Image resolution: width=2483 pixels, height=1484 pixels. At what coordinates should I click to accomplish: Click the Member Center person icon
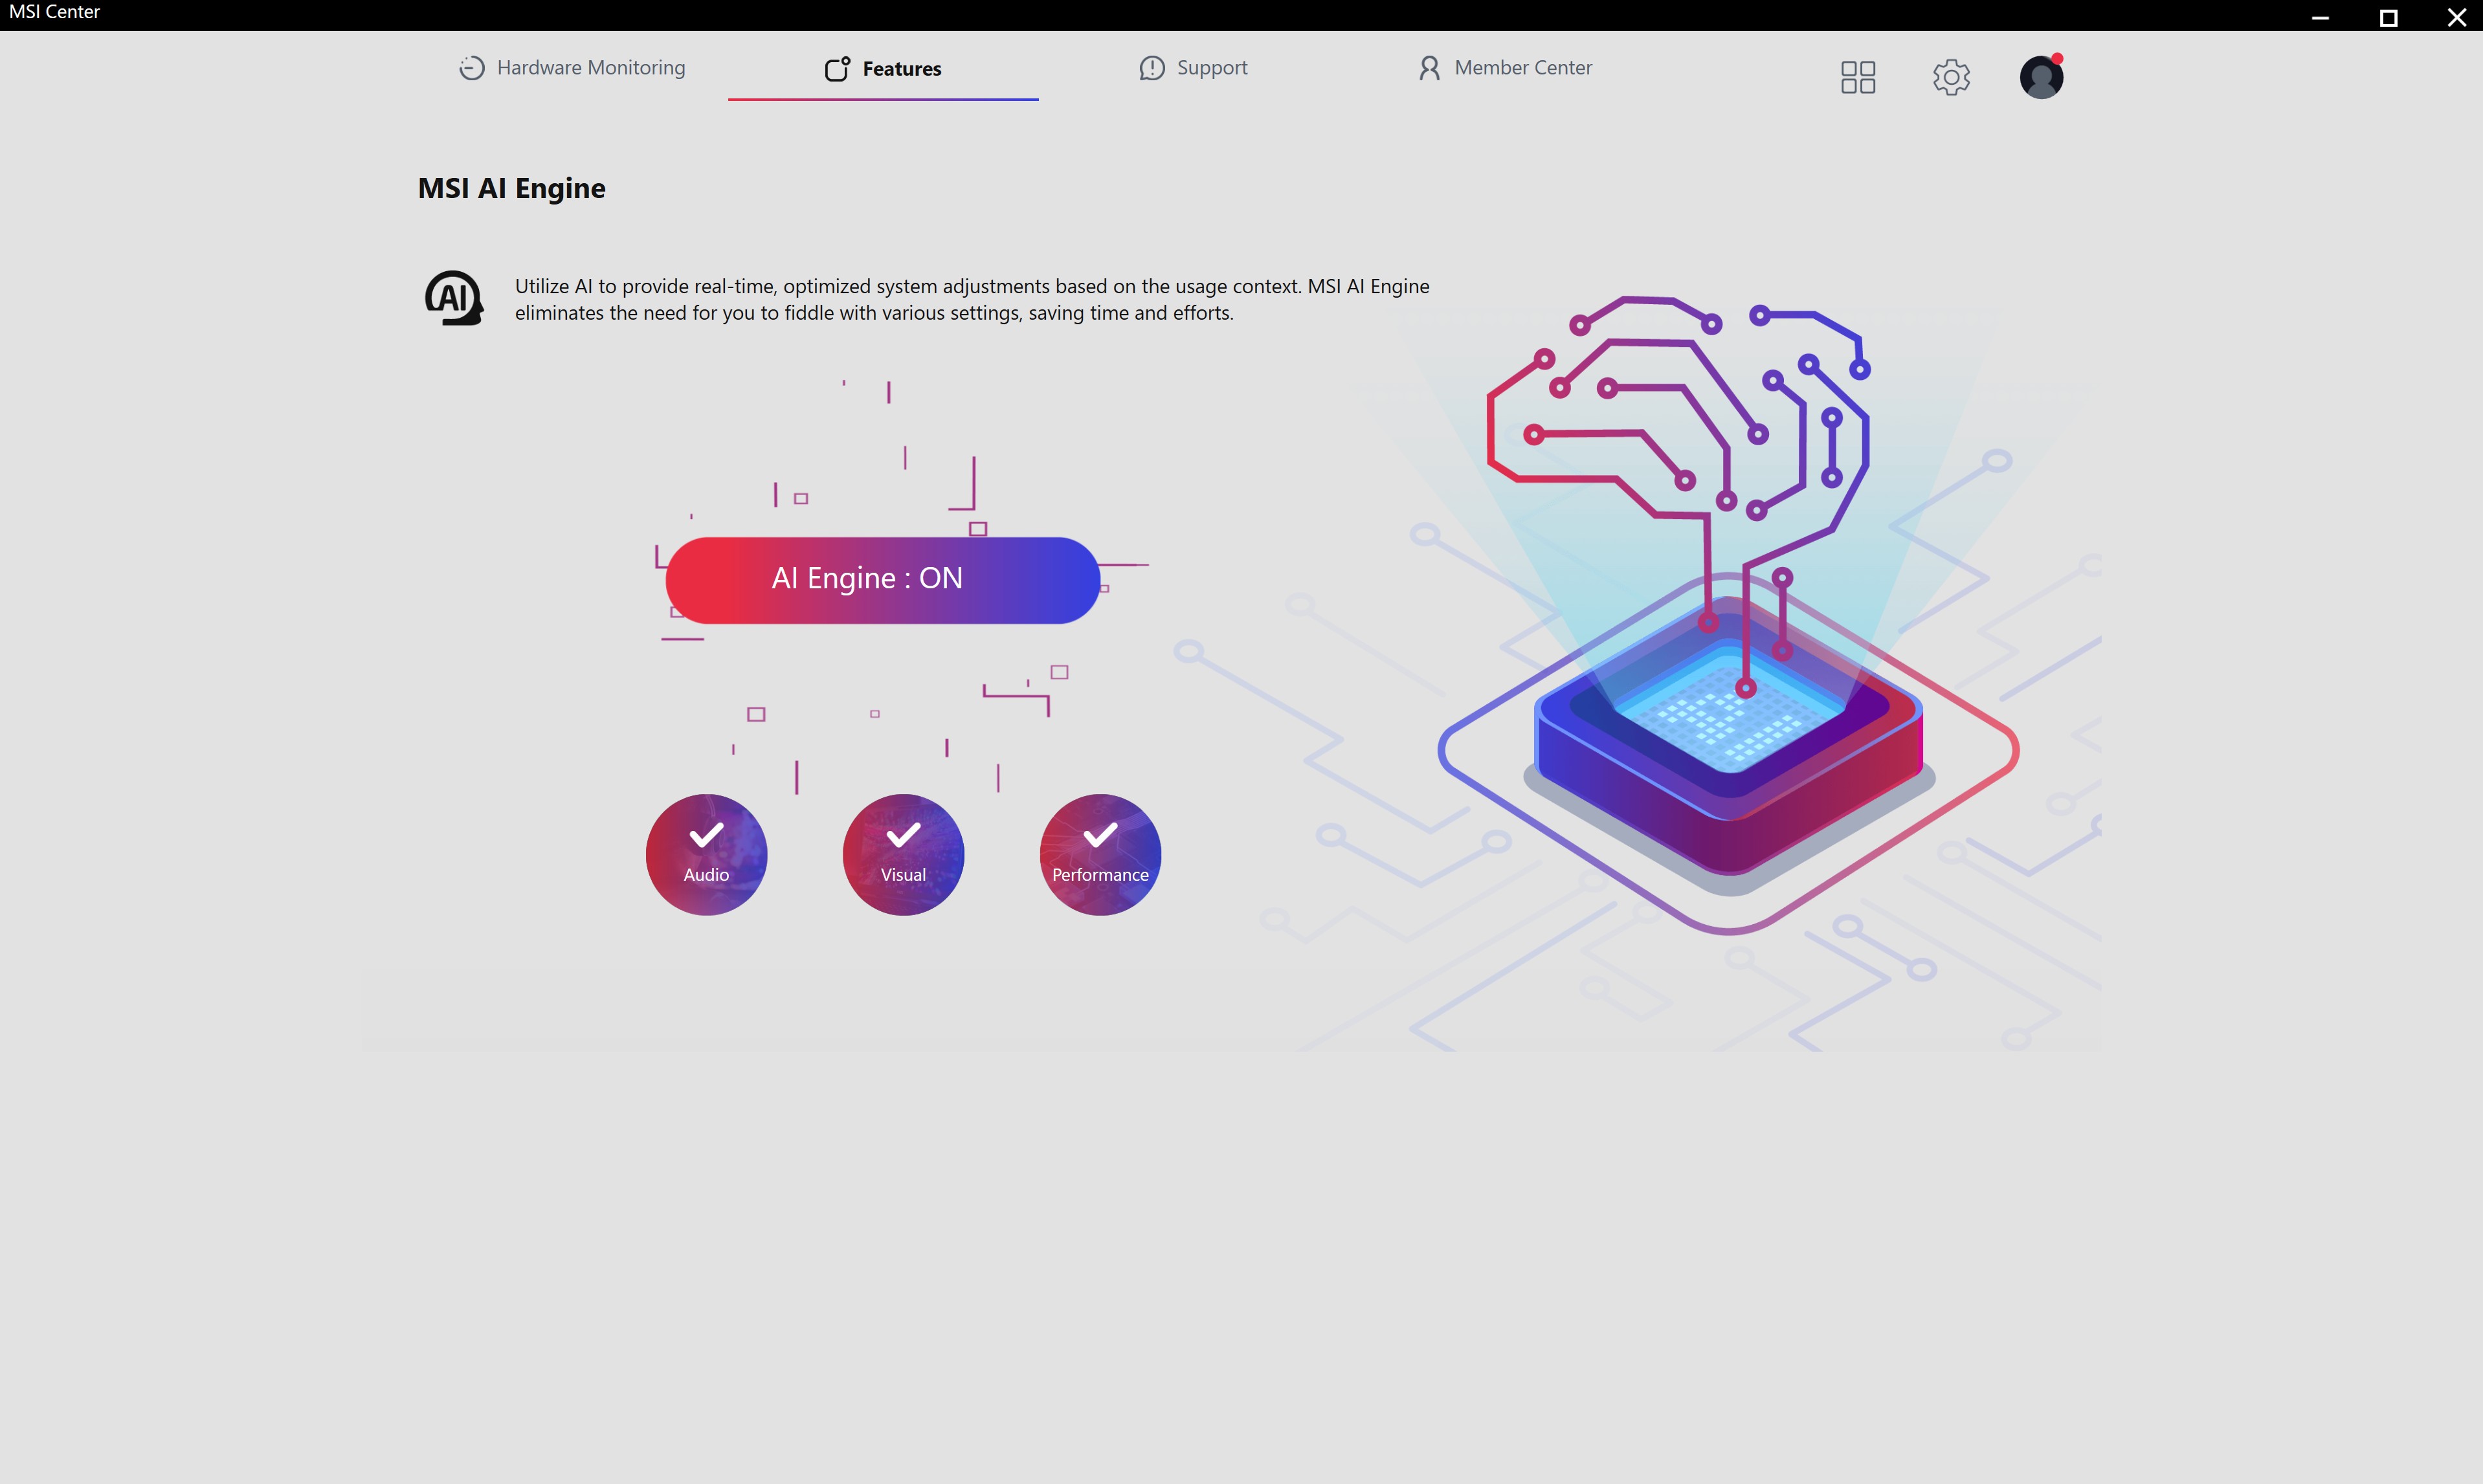pos(1429,68)
